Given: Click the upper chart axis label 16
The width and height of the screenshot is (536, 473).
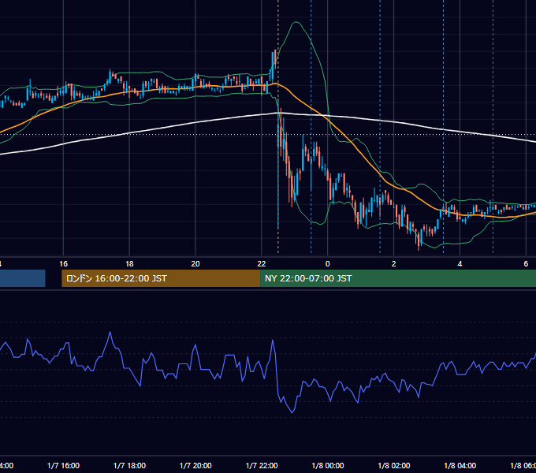Looking at the screenshot, I should click(x=63, y=264).
